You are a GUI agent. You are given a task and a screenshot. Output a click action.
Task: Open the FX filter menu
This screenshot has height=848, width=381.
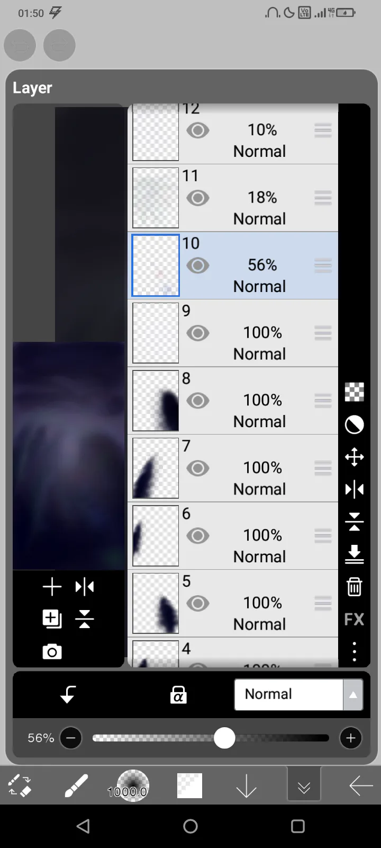354,619
